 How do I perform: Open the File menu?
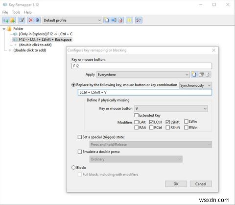(x=5, y=12)
